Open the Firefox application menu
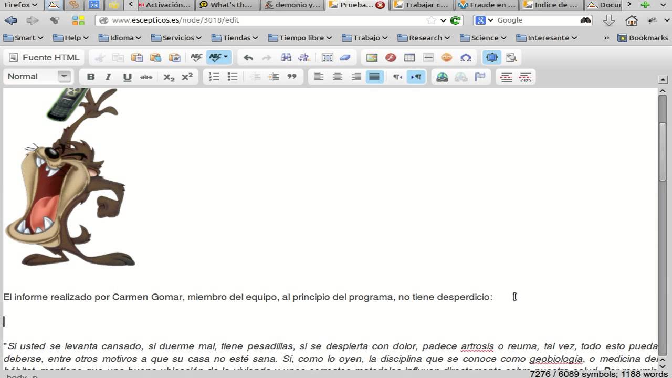 point(21,5)
